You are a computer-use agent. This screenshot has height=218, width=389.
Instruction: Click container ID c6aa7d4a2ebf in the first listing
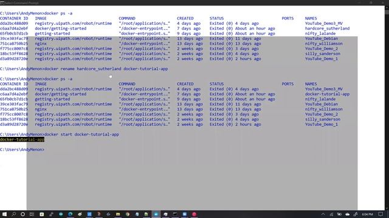(x=14, y=28)
